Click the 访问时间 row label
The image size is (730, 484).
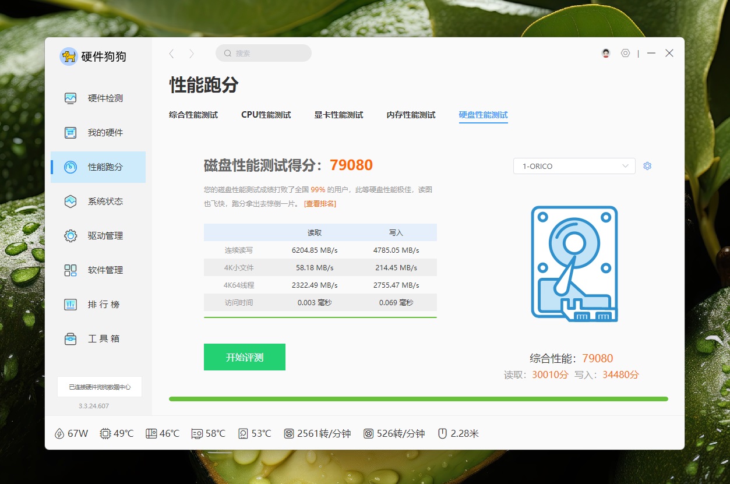[x=239, y=303]
